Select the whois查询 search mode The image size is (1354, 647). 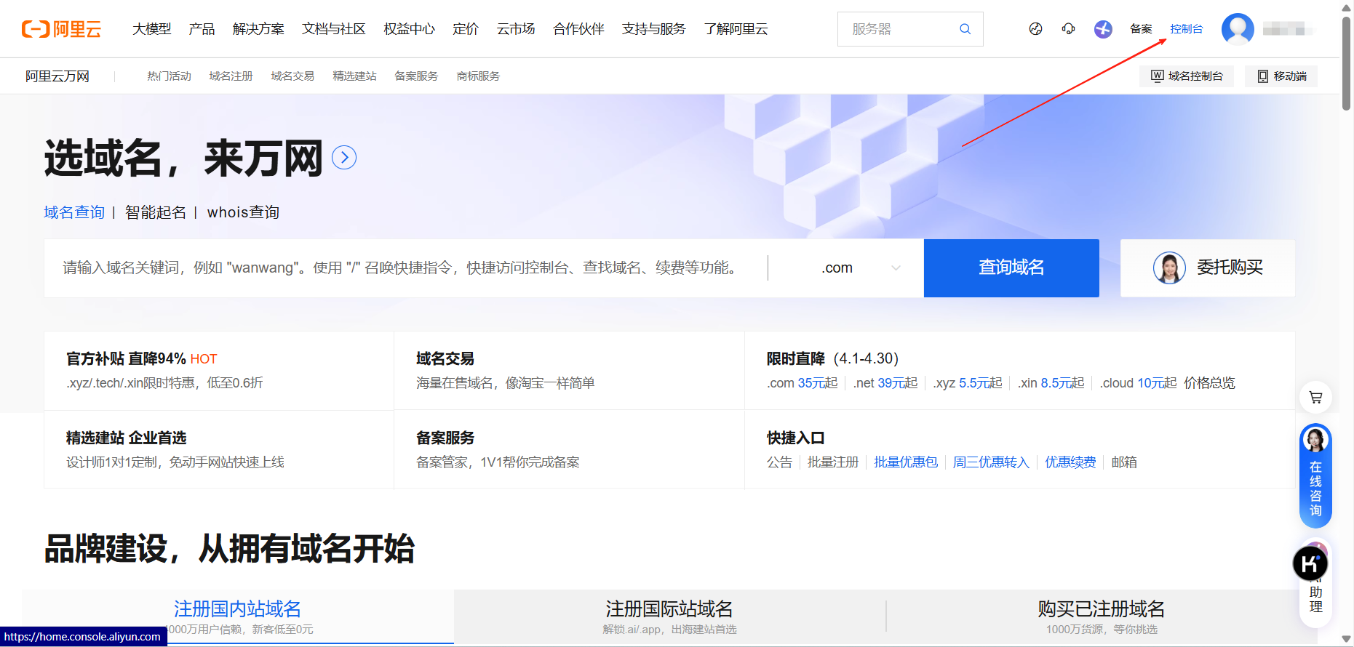click(243, 212)
